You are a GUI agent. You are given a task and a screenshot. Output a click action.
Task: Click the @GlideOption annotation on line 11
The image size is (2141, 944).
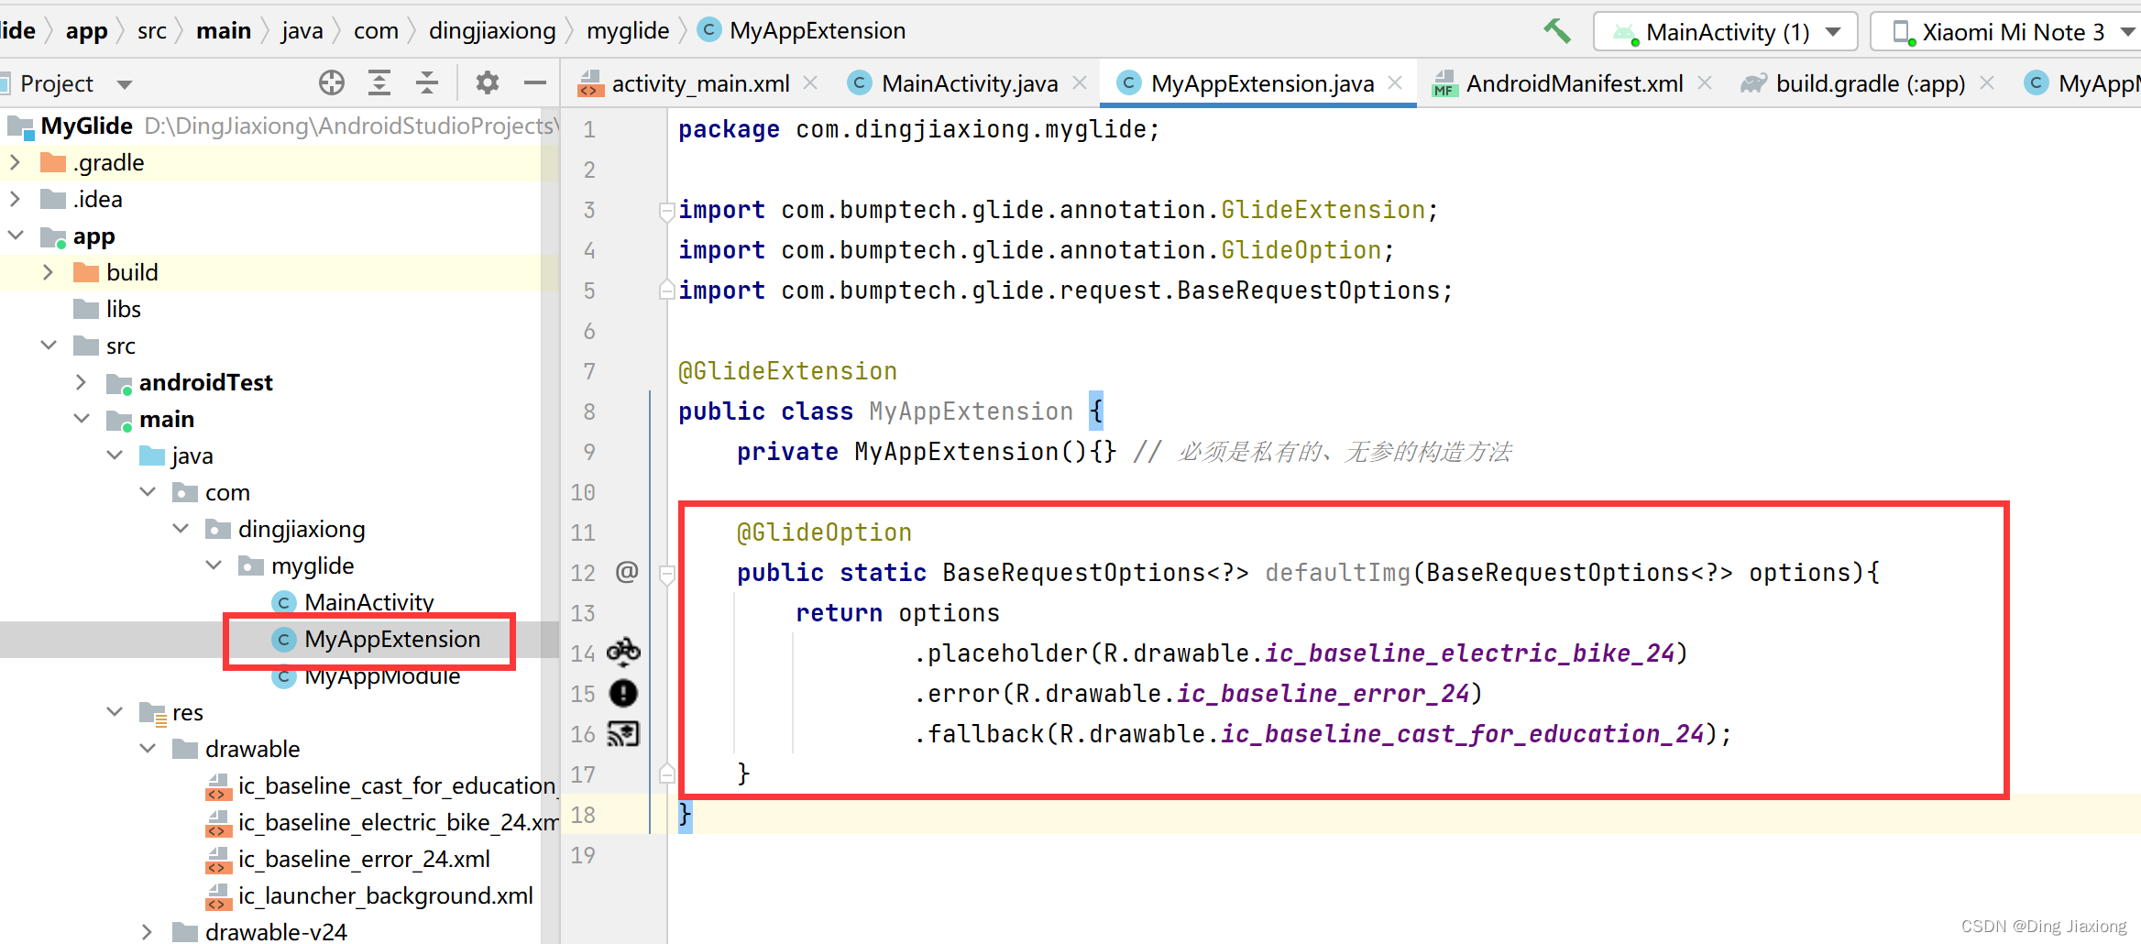point(824,532)
